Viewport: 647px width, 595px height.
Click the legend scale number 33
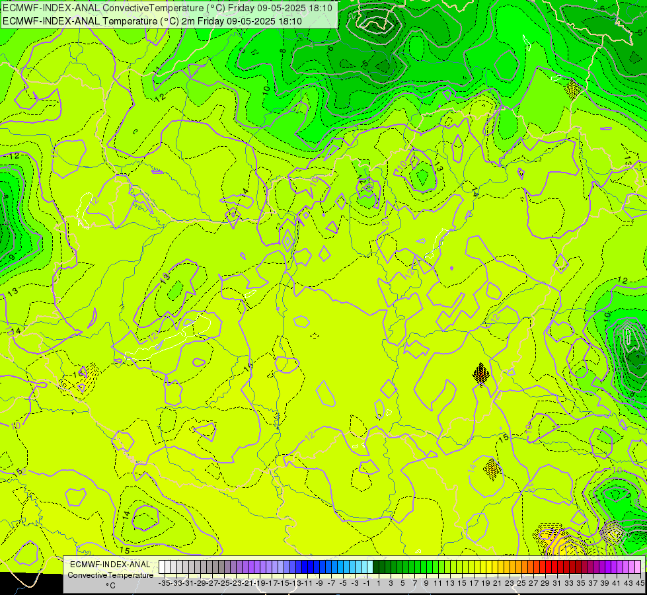[569, 583]
